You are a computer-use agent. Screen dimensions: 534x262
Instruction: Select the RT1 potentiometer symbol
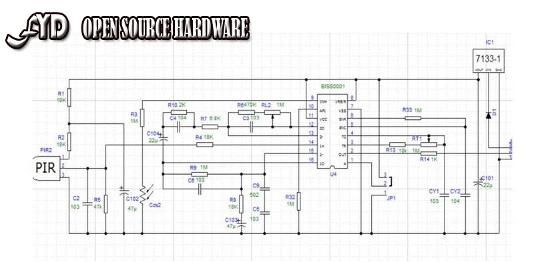[x=429, y=143]
